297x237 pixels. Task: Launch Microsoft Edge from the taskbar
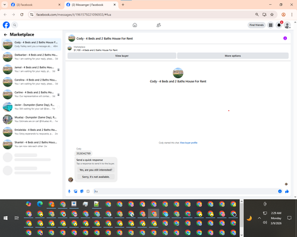[40, 204]
